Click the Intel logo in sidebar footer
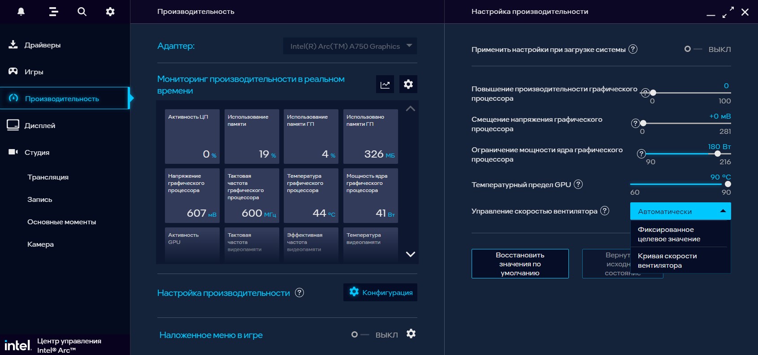This screenshot has height=355, width=758. 17,345
